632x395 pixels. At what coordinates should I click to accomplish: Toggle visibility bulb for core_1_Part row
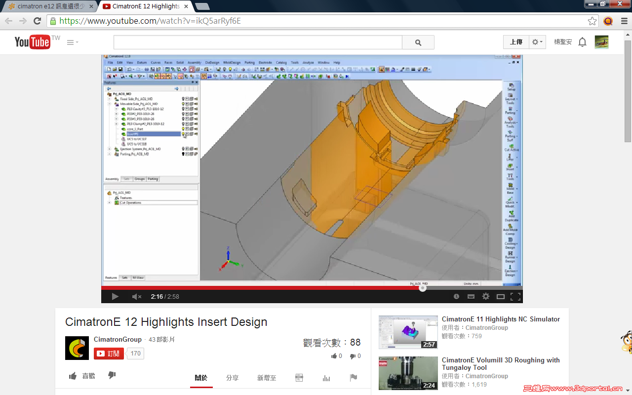(183, 129)
